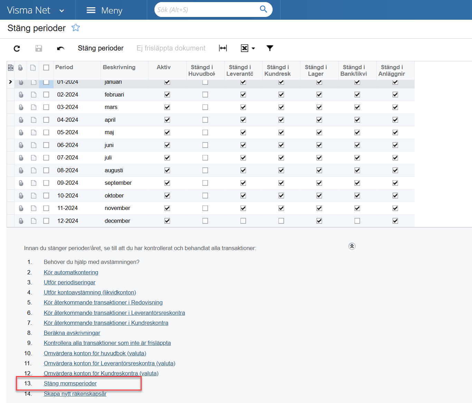Image resolution: width=472 pixels, height=403 pixels.
Task: Collapse the checklist panel with double chevron
Action: pos(352,246)
